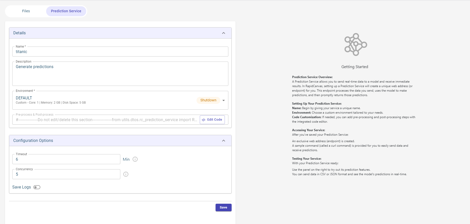
Task: Click the Timeout info icon
Action: click(x=135, y=159)
